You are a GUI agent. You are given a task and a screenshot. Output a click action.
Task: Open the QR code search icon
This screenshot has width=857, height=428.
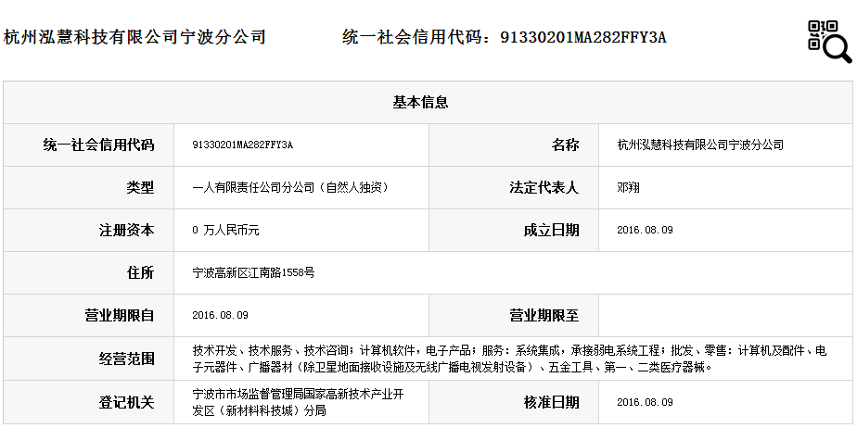(x=830, y=41)
